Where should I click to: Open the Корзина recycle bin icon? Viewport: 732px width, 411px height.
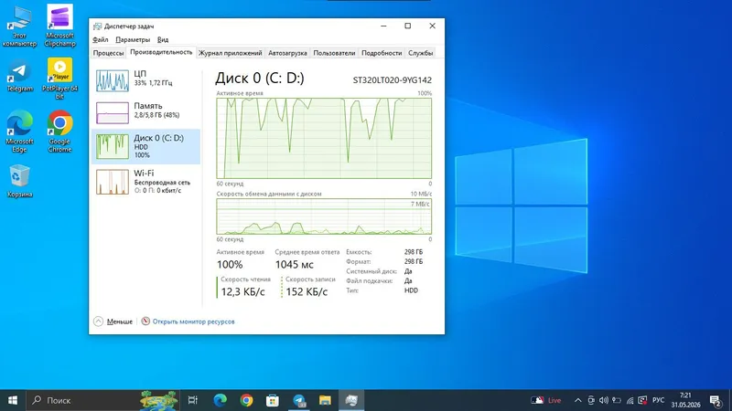tap(19, 182)
